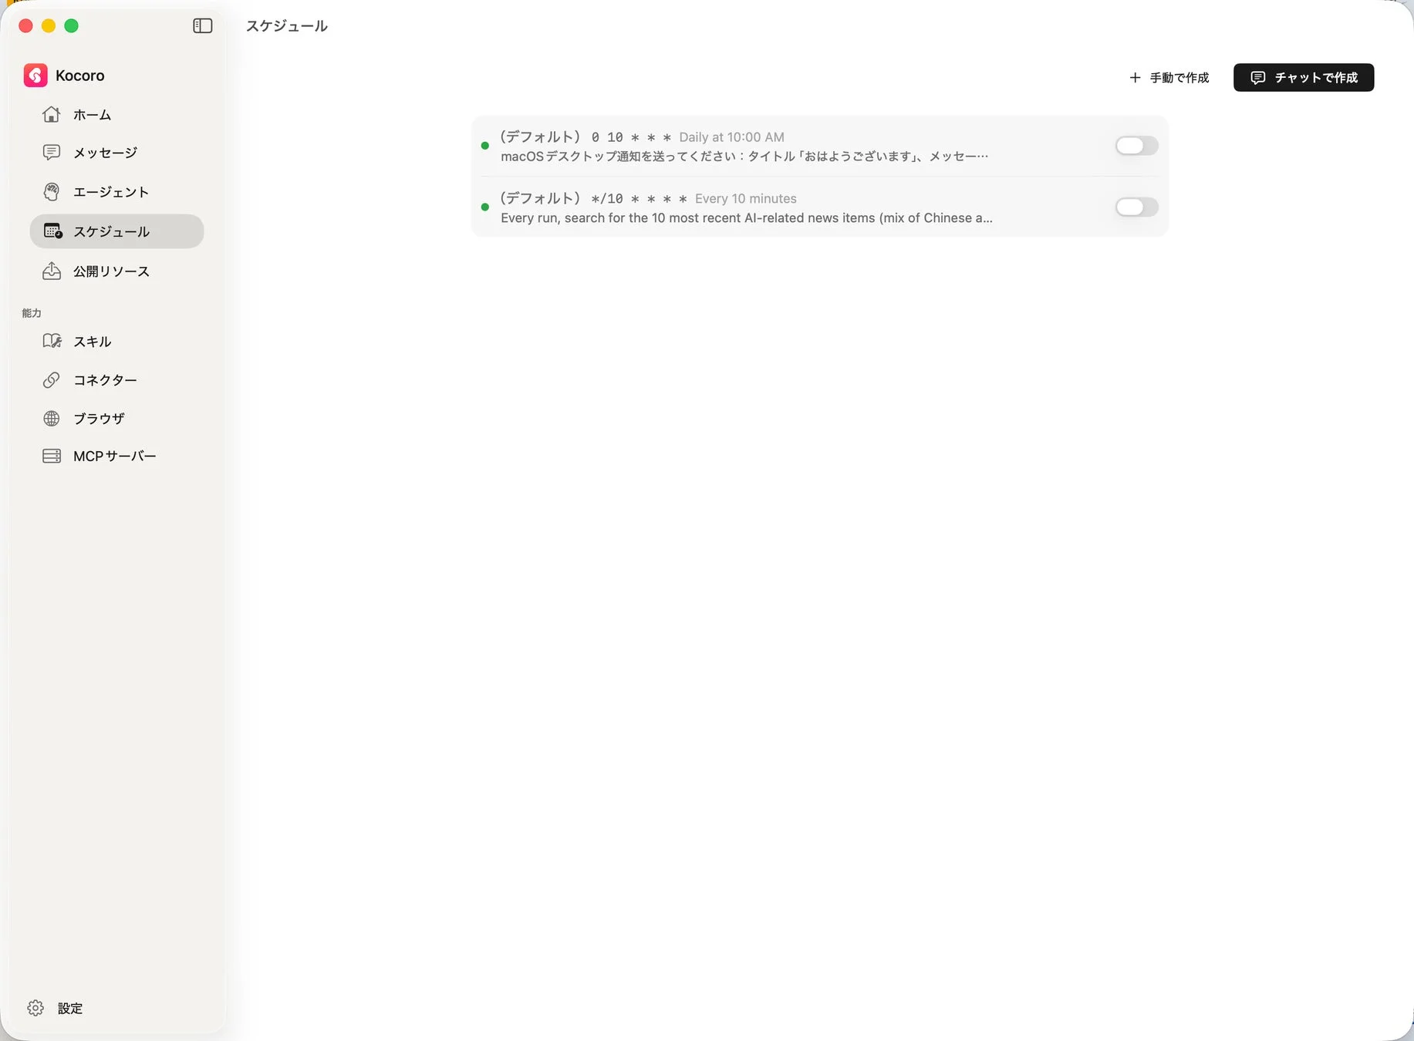Click the home icon beside ホーム
This screenshot has height=1041, width=1414.
tap(52, 114)
